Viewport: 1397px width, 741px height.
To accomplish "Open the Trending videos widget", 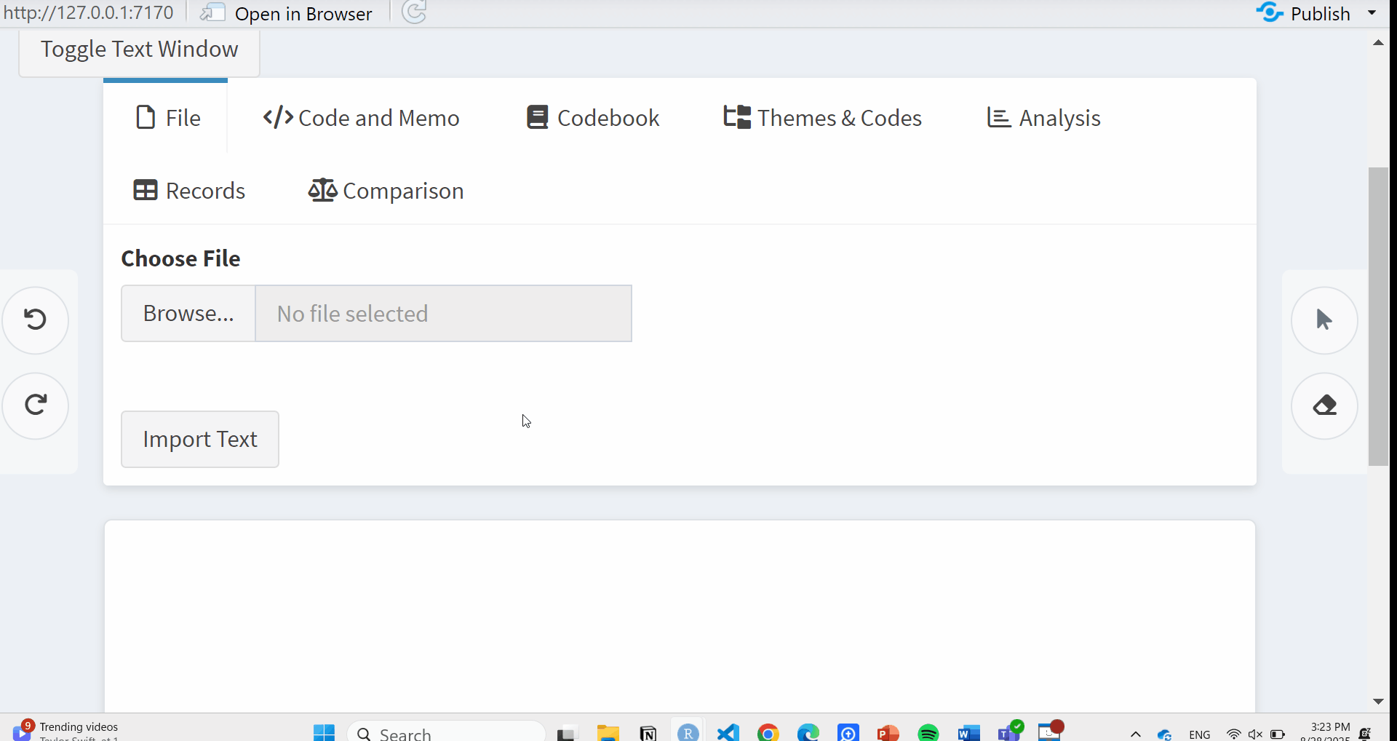I will [x=65, y=730].
